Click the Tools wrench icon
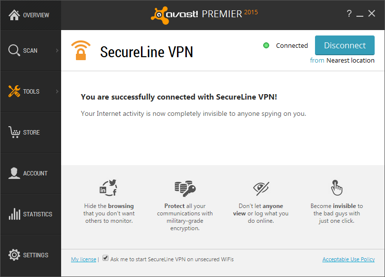The image size is (385, 277). point(14,91)
